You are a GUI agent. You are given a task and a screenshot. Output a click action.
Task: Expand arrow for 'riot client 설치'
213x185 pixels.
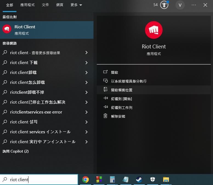click(87, 122)
